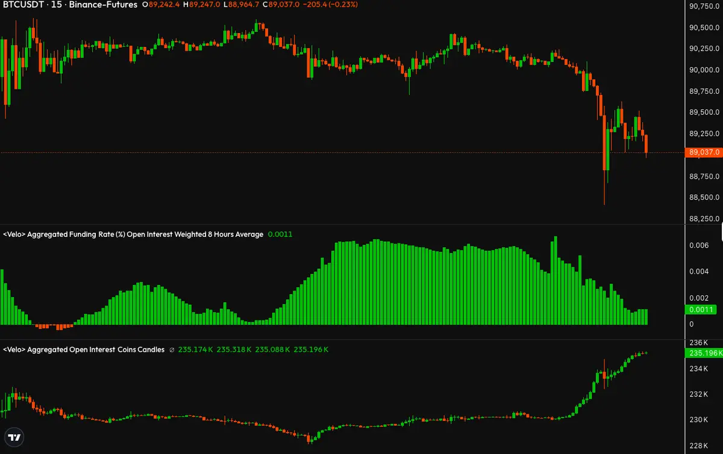This screenshot has width=723, height=454.
Task: Click the high value H89,247.0
Action: pos(203,5)
